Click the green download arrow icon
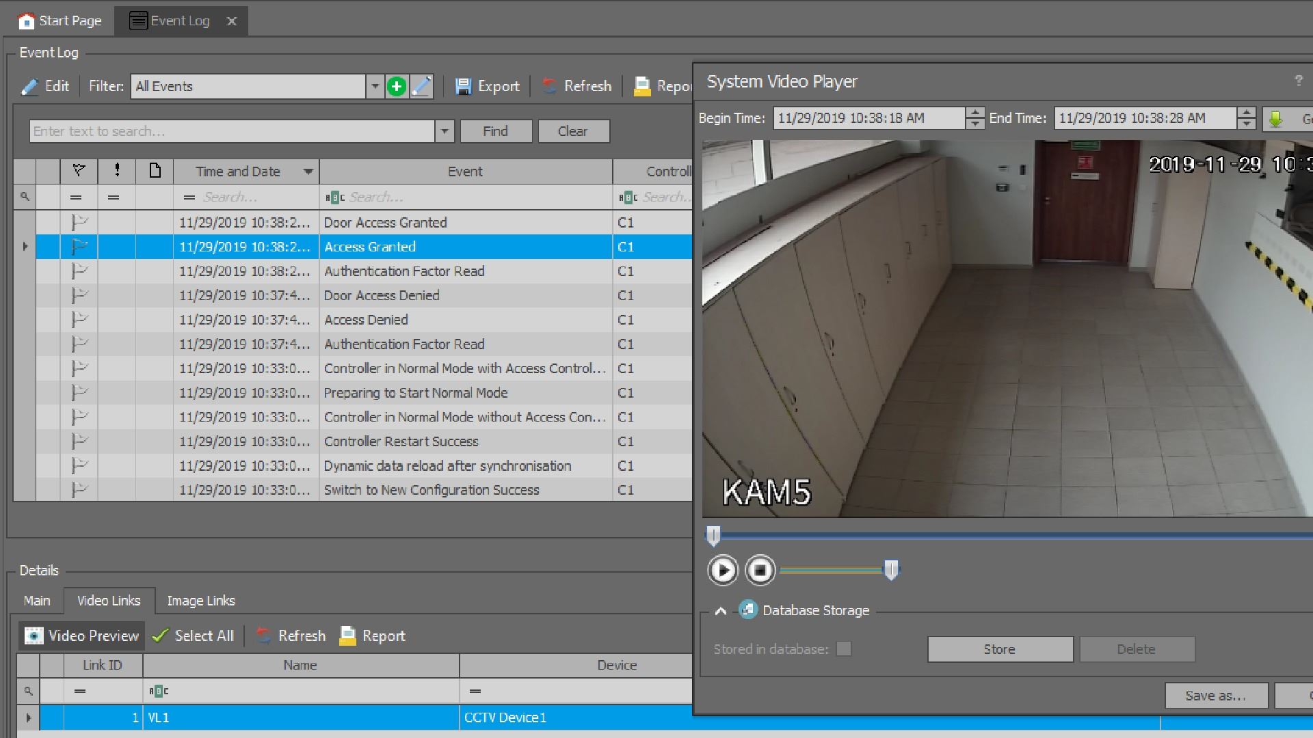Image resolution: width=1313 pixels, height=738 pixels. click(1275, 119)
